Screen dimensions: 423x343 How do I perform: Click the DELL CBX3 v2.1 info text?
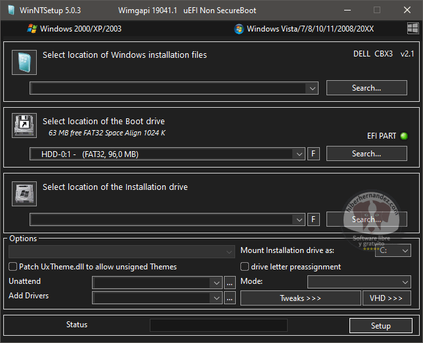[x=384, y=54]
